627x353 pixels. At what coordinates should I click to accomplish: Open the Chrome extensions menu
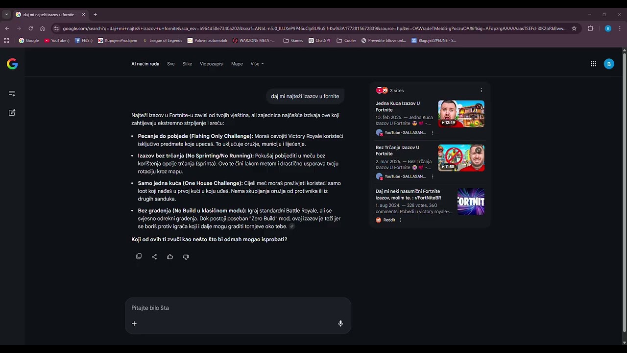591,28
